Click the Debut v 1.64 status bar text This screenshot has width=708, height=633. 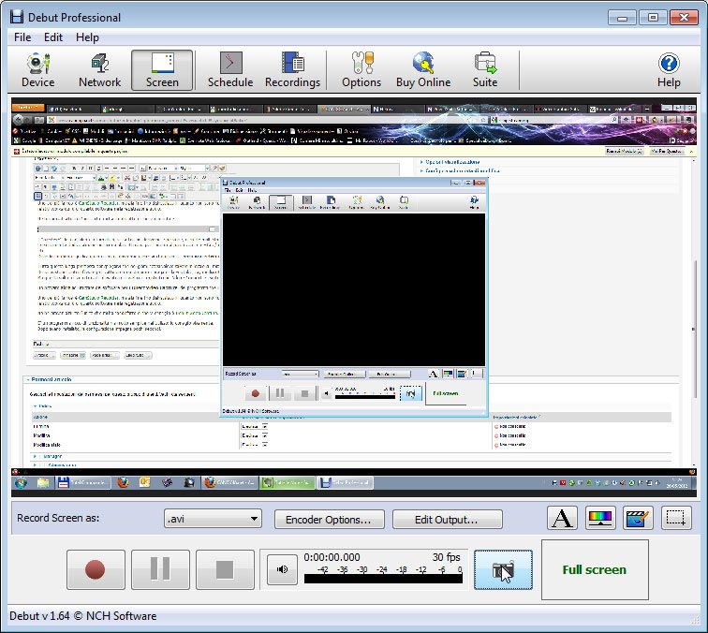[83, 616]
